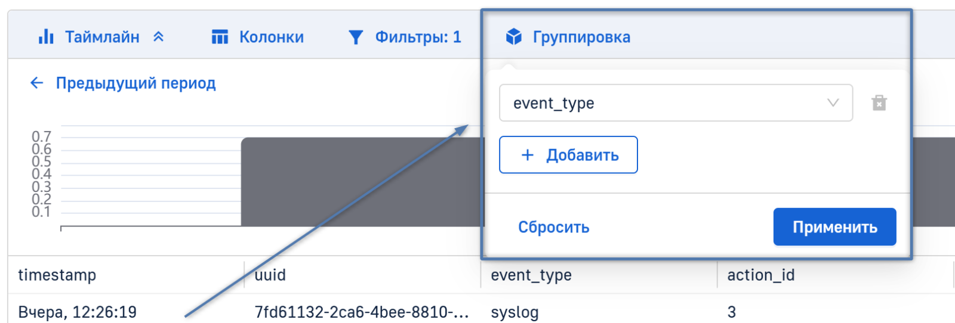Click Сбросить to reset grouping

553,227
